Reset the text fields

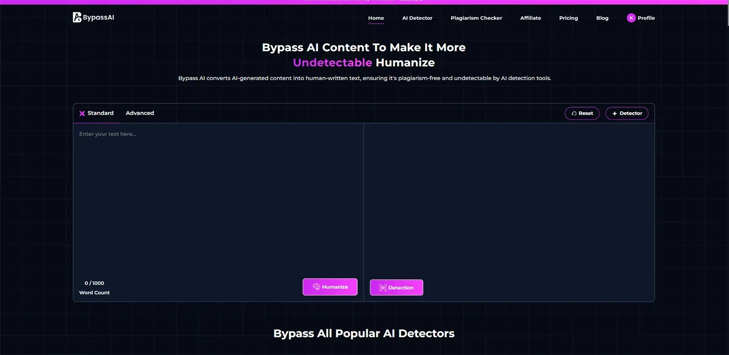(582, 113)
